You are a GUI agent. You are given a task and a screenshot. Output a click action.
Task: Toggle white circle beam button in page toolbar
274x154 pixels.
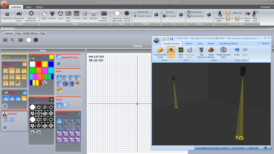29,40
